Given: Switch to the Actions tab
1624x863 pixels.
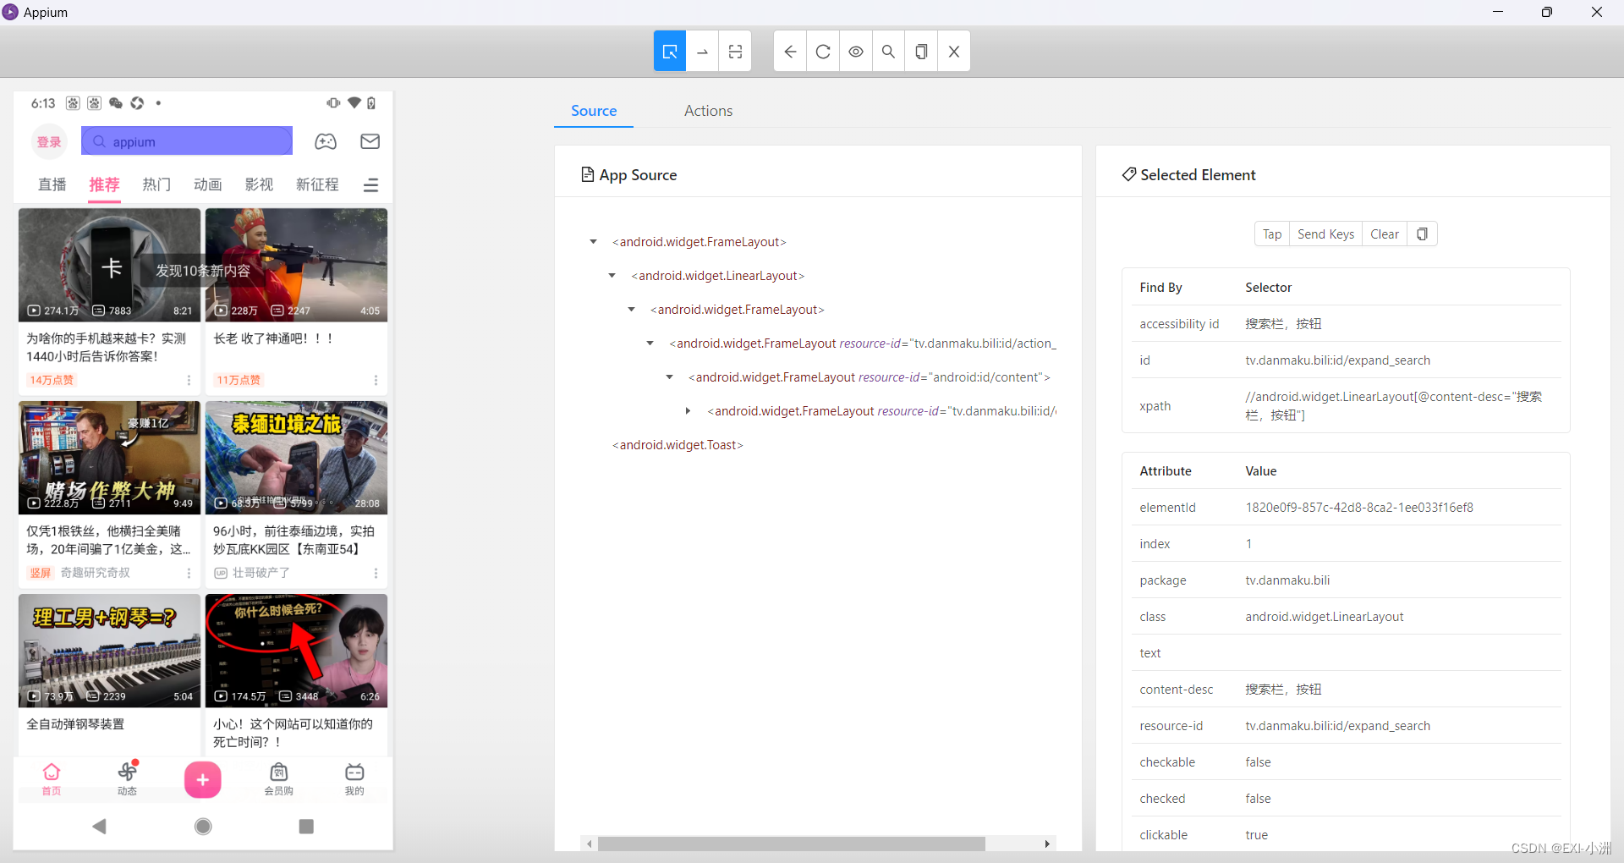Looking at the screenshot, I should coord(708,111).
